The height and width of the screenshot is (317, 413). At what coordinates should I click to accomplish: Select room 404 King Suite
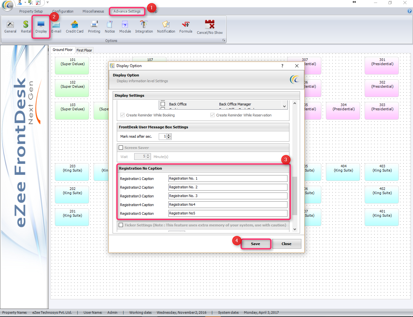[343, 172]
